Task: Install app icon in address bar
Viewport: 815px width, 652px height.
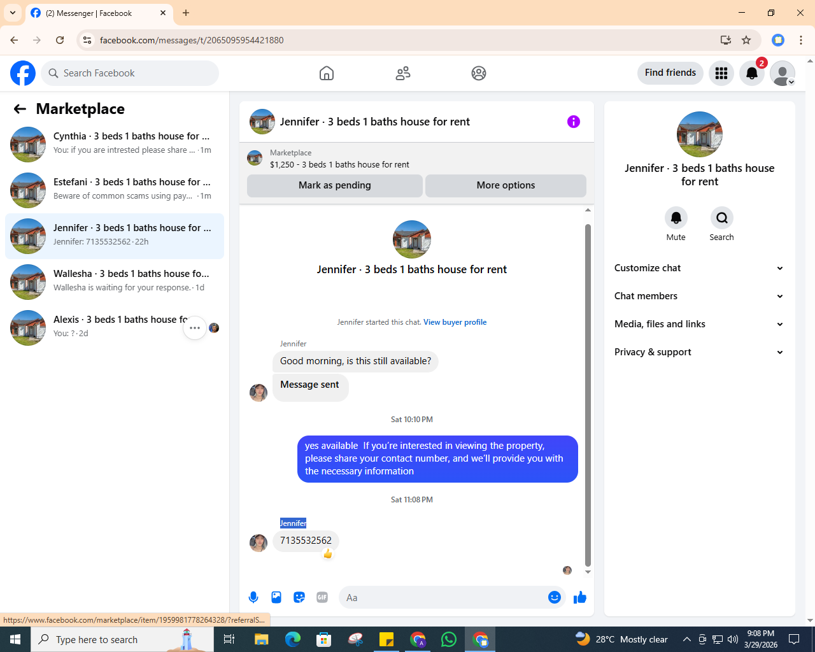Action: [725, 40]
